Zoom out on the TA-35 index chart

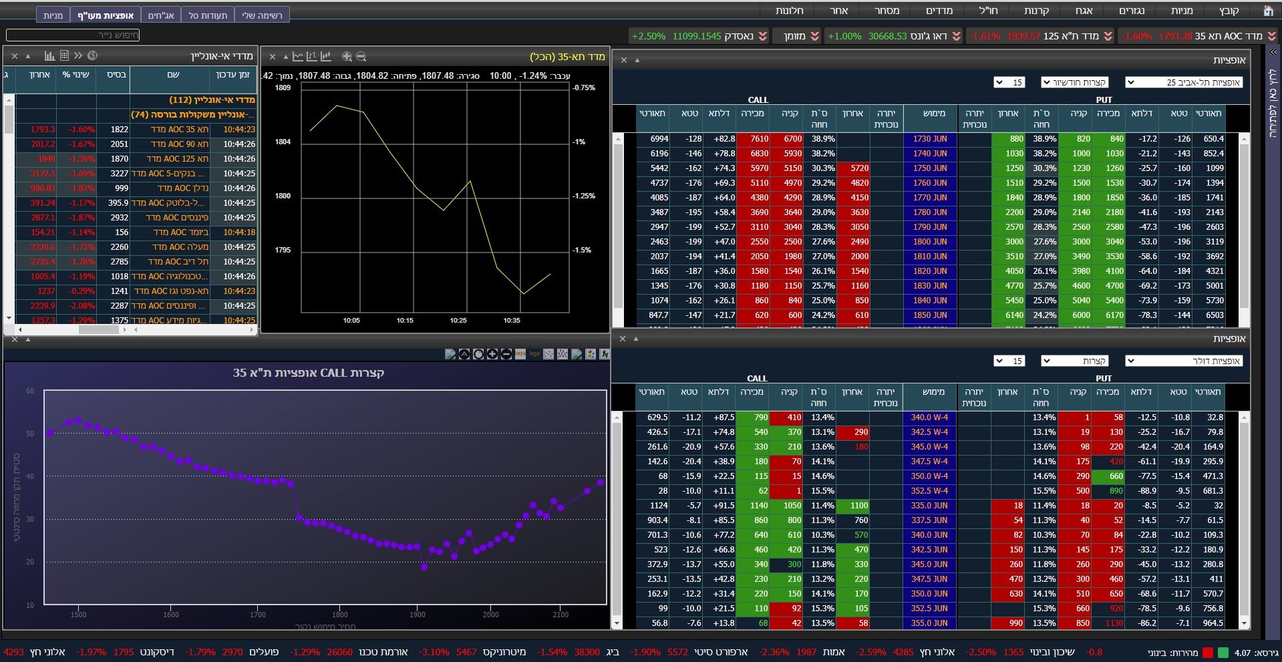pos(361,57)
